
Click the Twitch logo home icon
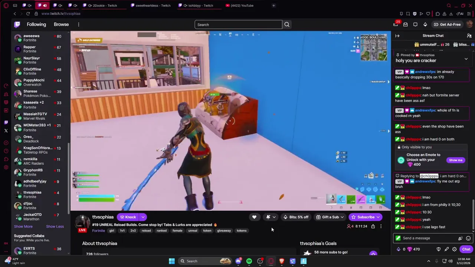click(x=17, y=24)
